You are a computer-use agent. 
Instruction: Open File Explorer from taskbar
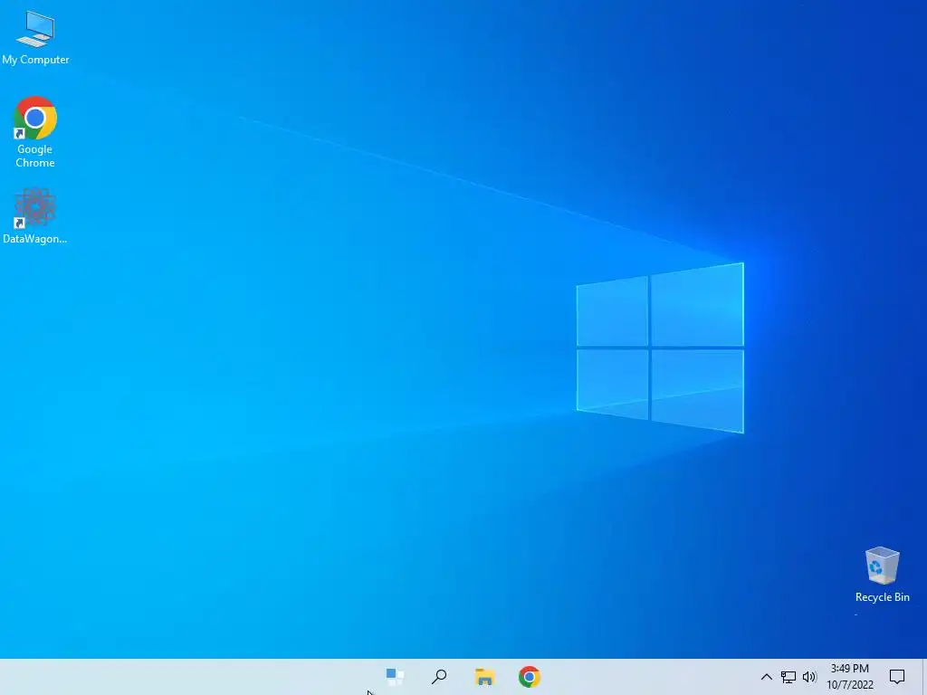(485, 677)
